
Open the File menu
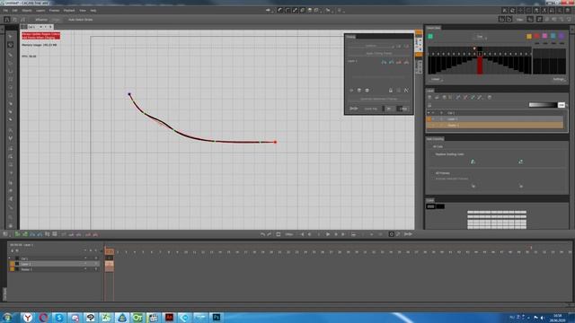pos(5,11)
